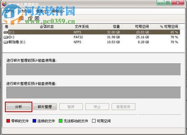Click 78 % in the (D:) row

pos(174,37)
